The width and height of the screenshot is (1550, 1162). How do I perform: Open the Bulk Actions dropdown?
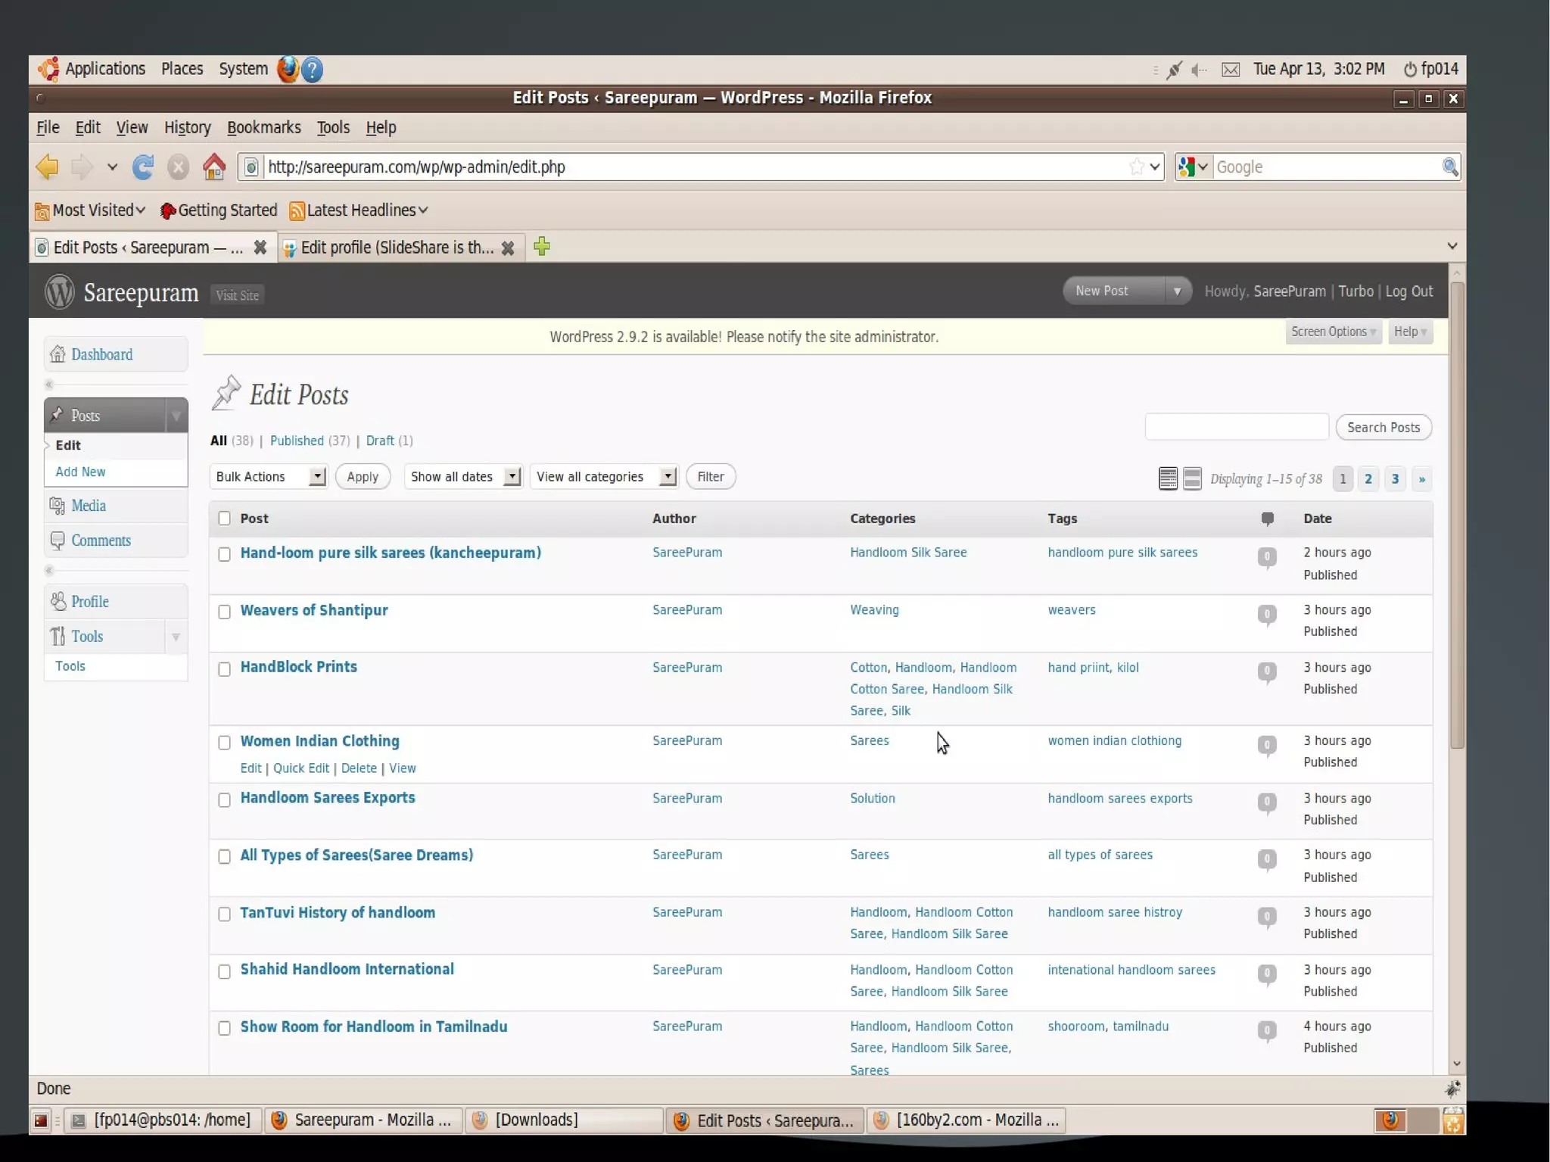(x=269, y=477)
